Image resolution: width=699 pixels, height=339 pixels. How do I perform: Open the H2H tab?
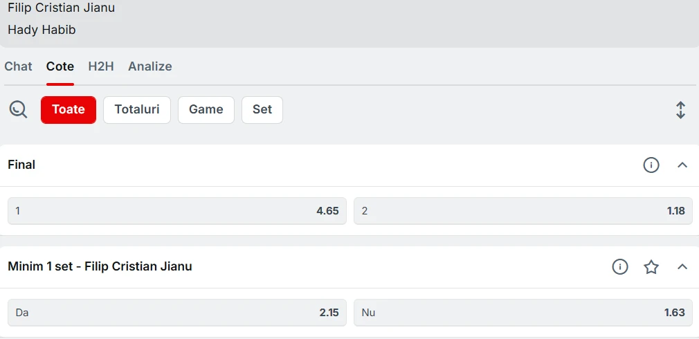pyautogui.click(x=101, y=66)
